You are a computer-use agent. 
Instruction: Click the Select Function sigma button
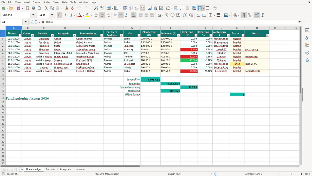37,22
